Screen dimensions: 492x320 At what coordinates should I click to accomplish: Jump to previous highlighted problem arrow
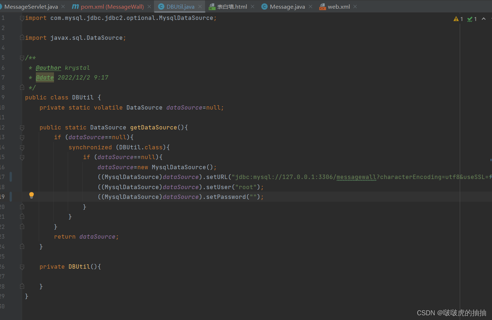click(x=483, y=19)
